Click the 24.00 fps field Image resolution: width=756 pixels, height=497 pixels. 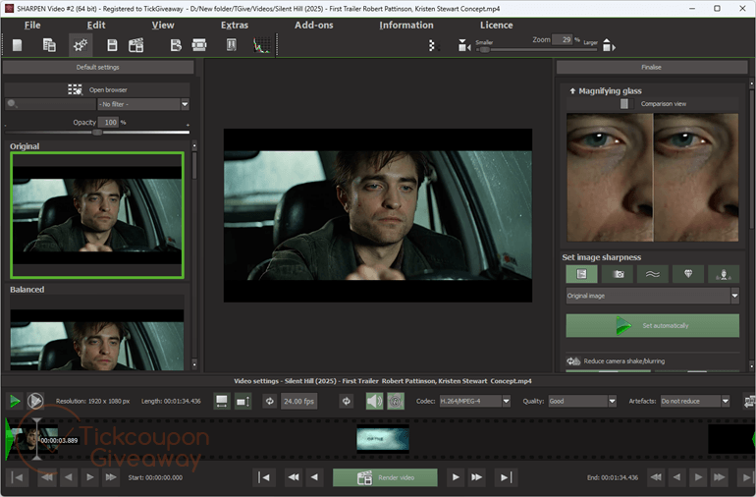coord(298,401)
